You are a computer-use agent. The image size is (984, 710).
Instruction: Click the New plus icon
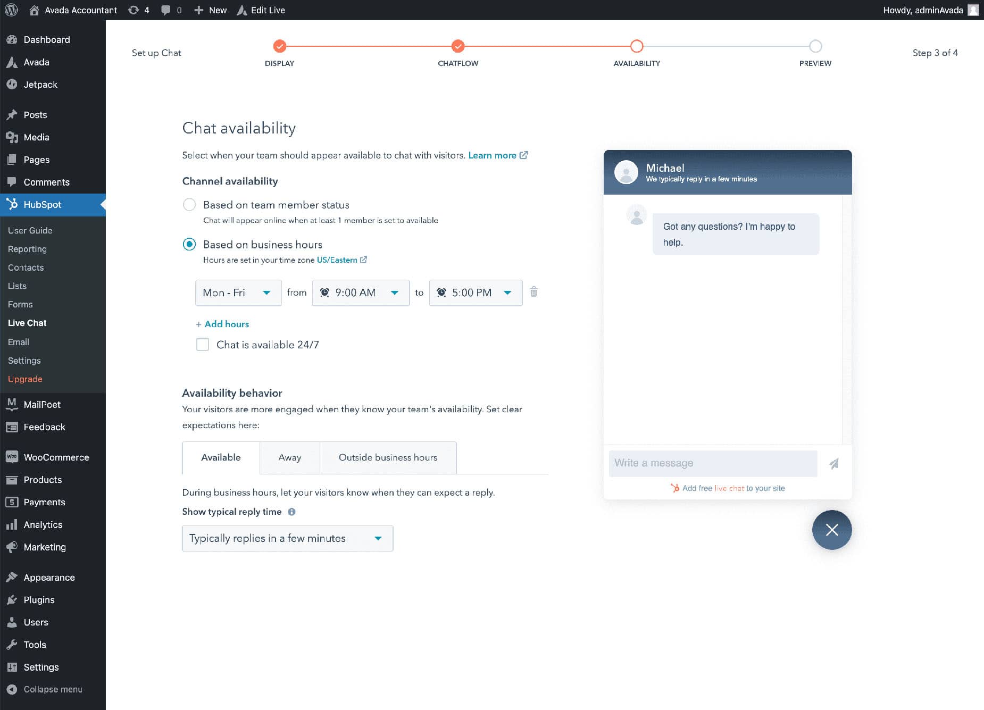coord(198,10)
